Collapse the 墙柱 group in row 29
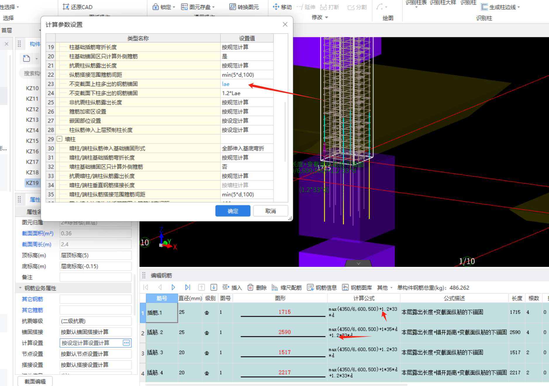The height and width of the screenshot is (386, 549). (59, 139)
